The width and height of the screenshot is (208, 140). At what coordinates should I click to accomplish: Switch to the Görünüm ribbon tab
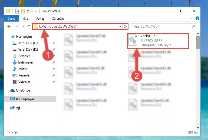(58, 19)
